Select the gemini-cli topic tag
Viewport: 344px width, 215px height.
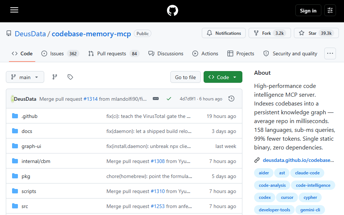[x=310, y=210]
